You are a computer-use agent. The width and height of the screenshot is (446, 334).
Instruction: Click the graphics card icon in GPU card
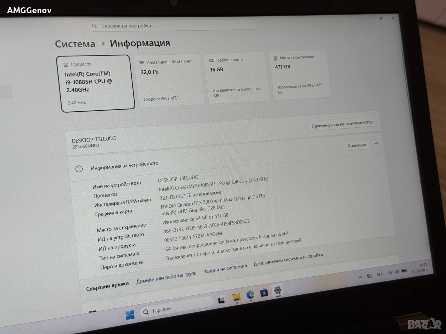(211, 61)
